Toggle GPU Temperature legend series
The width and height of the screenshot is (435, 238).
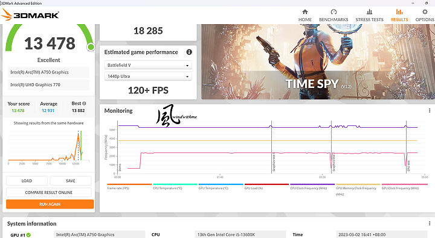(221, 187)
